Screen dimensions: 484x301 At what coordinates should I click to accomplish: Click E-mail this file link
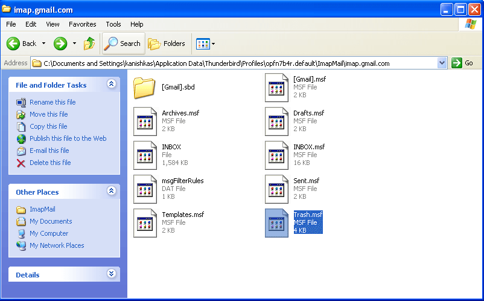tap(49, 150)
